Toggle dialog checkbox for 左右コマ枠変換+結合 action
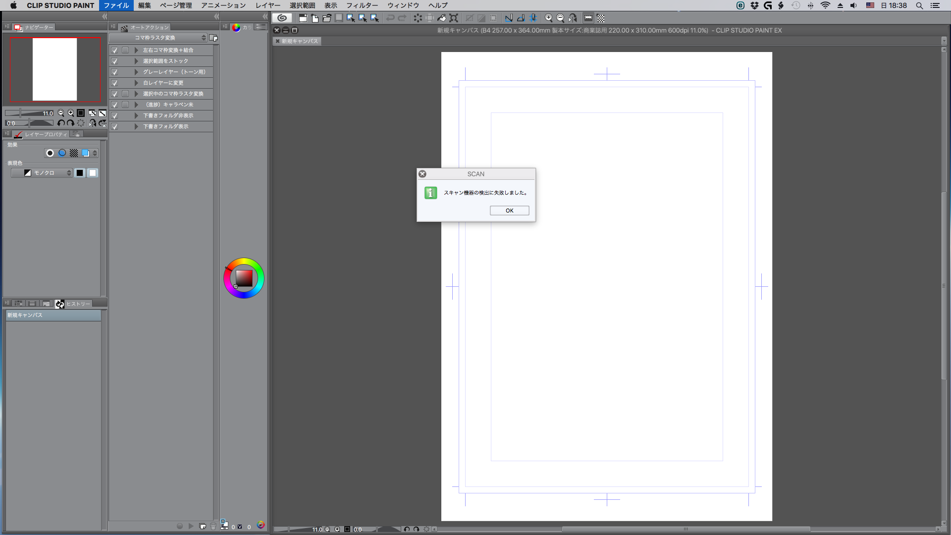This screenshot has height=535, width=951. click(x=125, y=50)
